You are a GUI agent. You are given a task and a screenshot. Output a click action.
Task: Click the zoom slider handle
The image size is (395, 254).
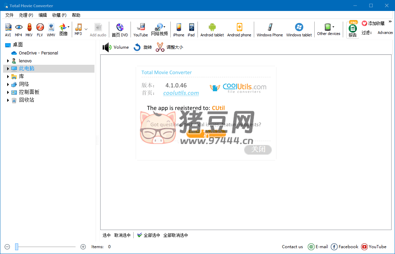pyautogui.click(x=16, y=246)
